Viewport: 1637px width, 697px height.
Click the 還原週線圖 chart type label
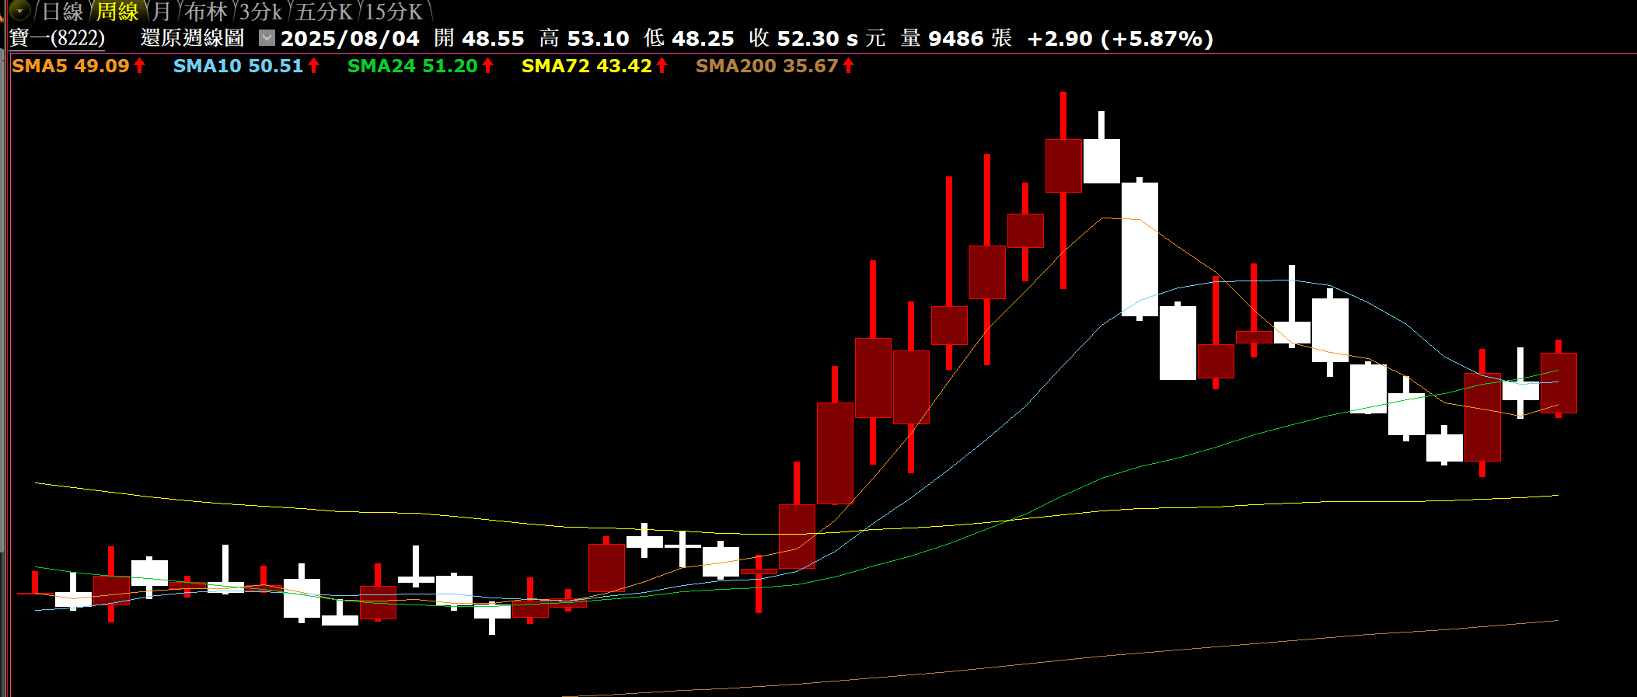pos(192,38)
